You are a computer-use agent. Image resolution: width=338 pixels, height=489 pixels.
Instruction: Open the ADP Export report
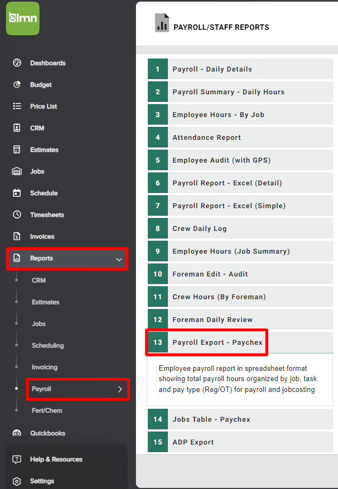[240, 442]
